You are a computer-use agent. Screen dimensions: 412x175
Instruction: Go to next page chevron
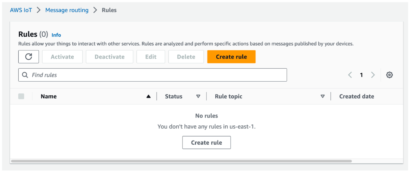(x=373, y=75)
